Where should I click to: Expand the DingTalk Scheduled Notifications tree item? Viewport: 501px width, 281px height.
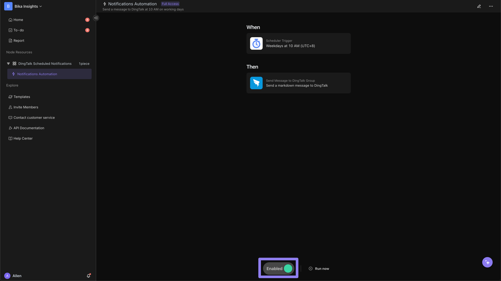pyautogui.click(x=9, y=64)
